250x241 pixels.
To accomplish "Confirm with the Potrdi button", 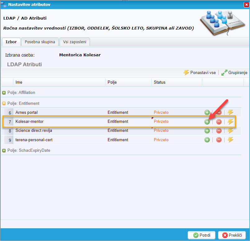I will coord(202,235).
